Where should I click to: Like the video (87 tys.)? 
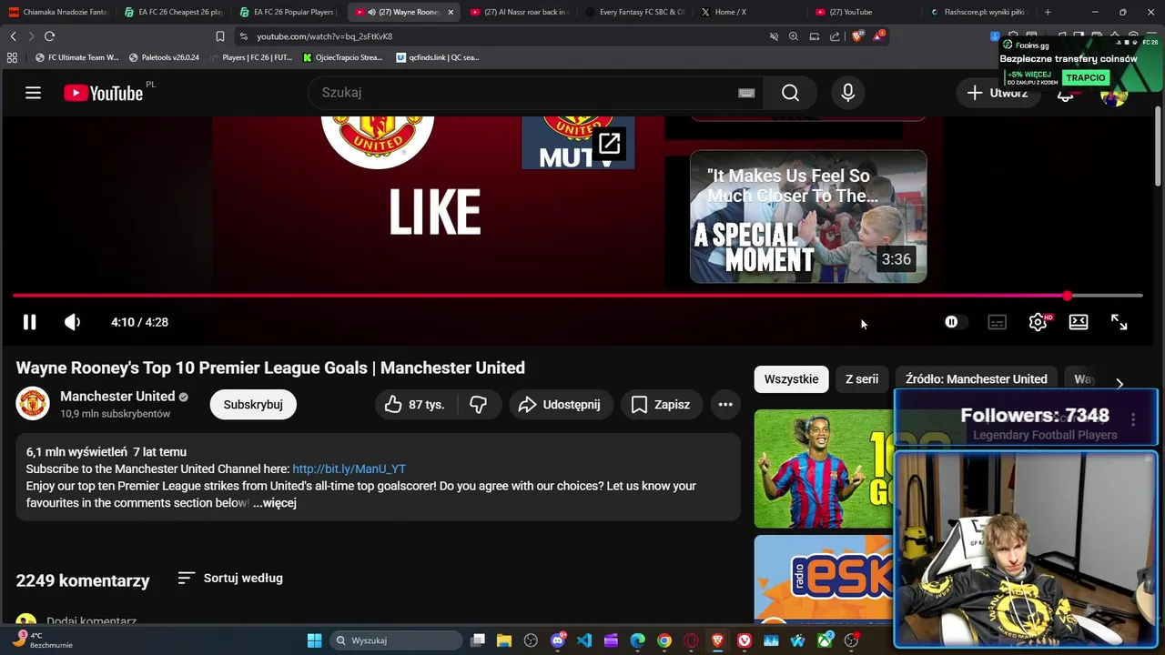(x=414, y=405)
